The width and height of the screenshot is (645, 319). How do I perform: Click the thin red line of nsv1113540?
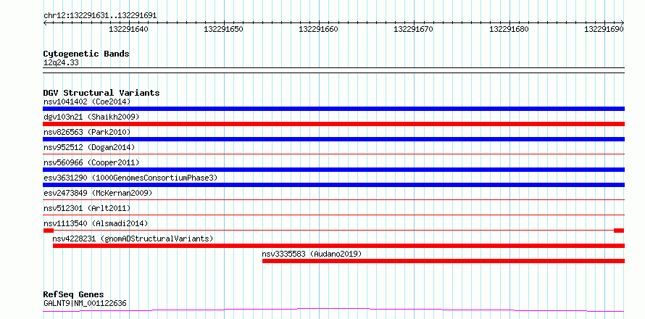tap(333, 230)
